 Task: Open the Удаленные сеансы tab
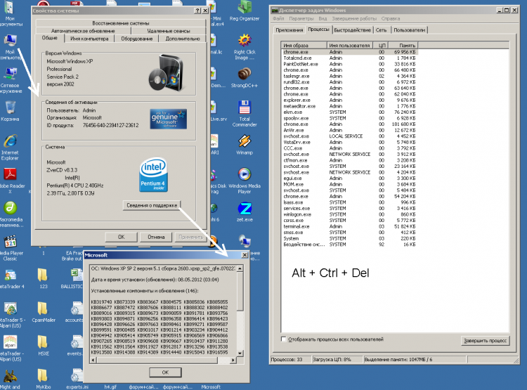tap(169, 31)
